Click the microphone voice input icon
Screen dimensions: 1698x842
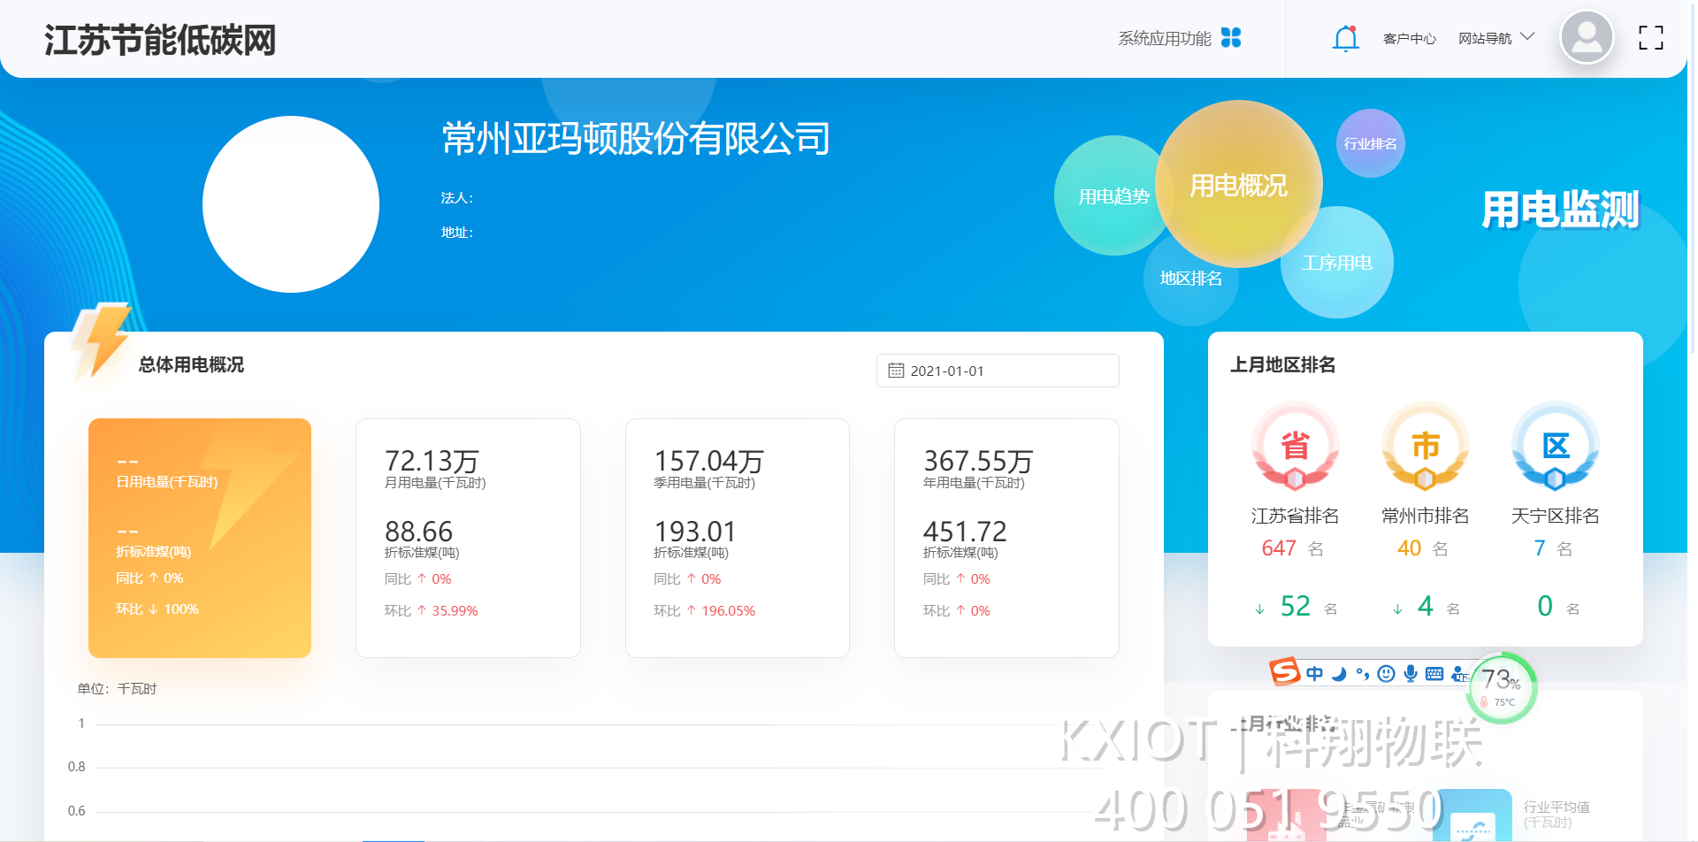(x=1411, y=674)
